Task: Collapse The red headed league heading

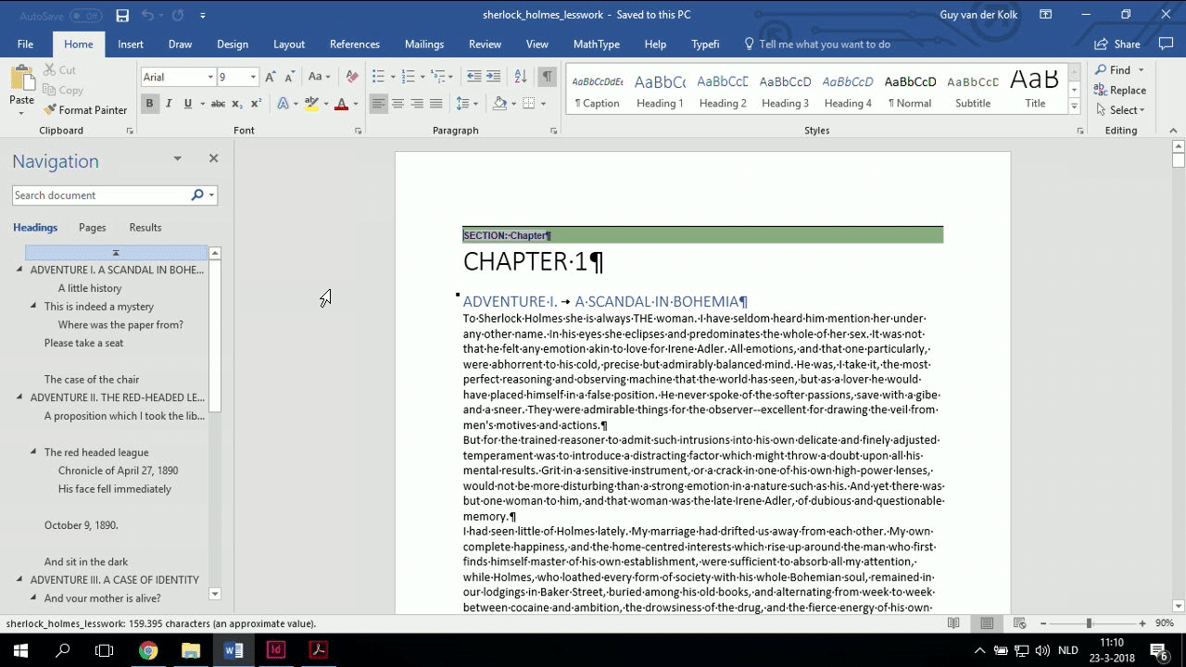Action: click(33, 452)
